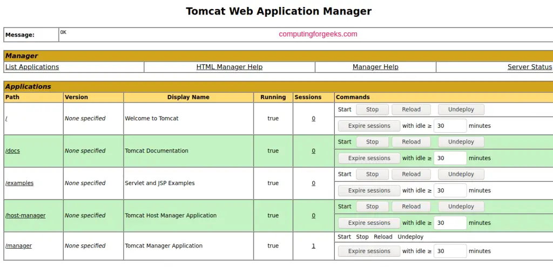Open the root / path link
Image resolution: width=553 pixels, height=267 pixels.
(6, 118)
